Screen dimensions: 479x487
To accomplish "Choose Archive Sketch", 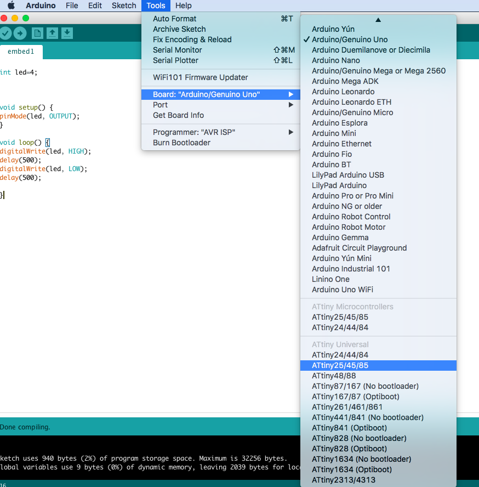I will click(221, 29).
